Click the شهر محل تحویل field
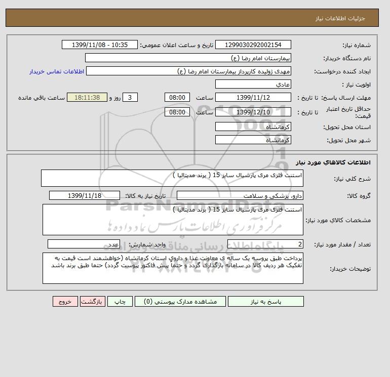 click(x=253, y=140)
